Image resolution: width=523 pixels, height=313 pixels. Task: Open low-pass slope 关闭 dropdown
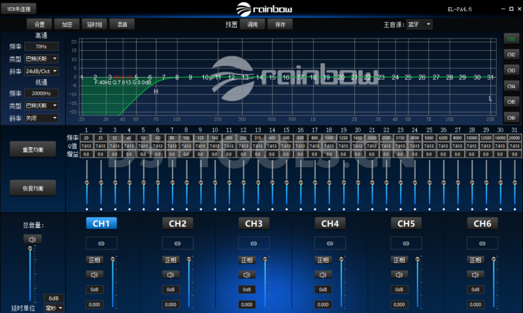click(x=41, y=118)
